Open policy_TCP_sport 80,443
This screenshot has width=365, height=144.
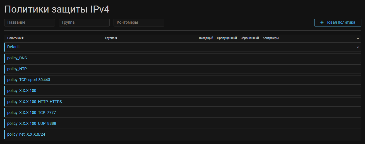(x=28, y=80)
